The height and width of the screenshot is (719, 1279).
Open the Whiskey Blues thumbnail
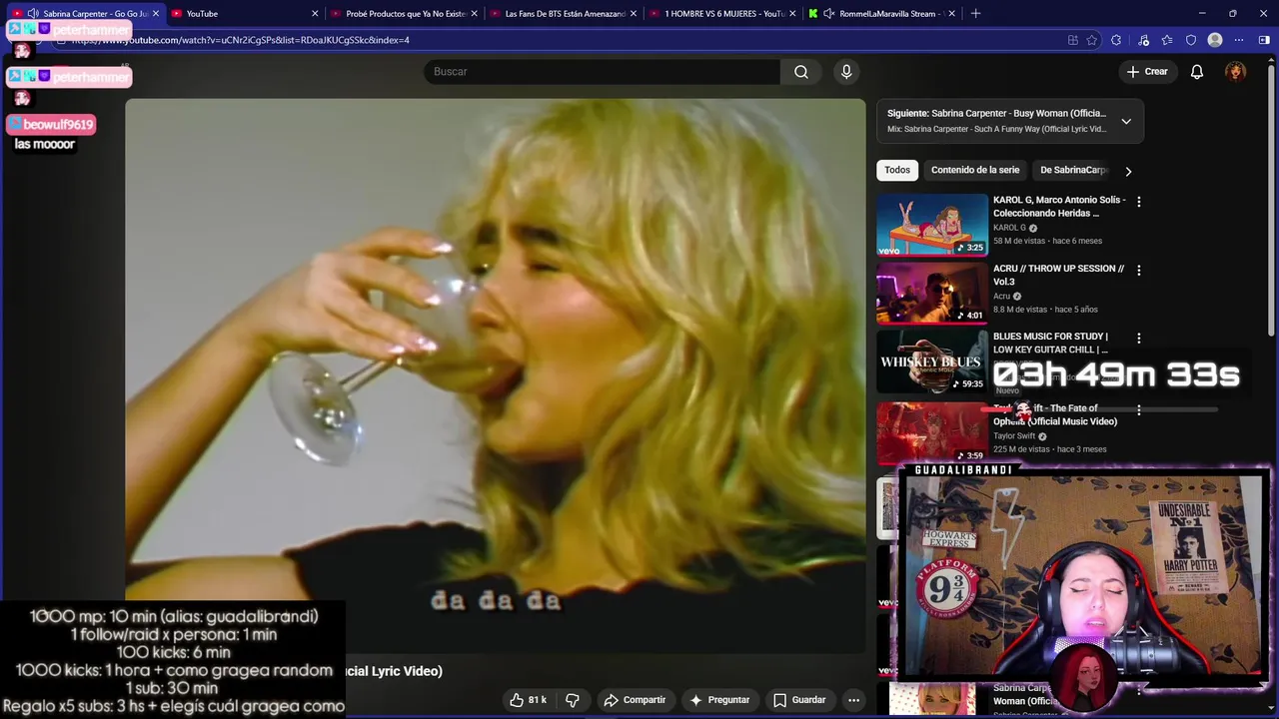pos(932,361)
